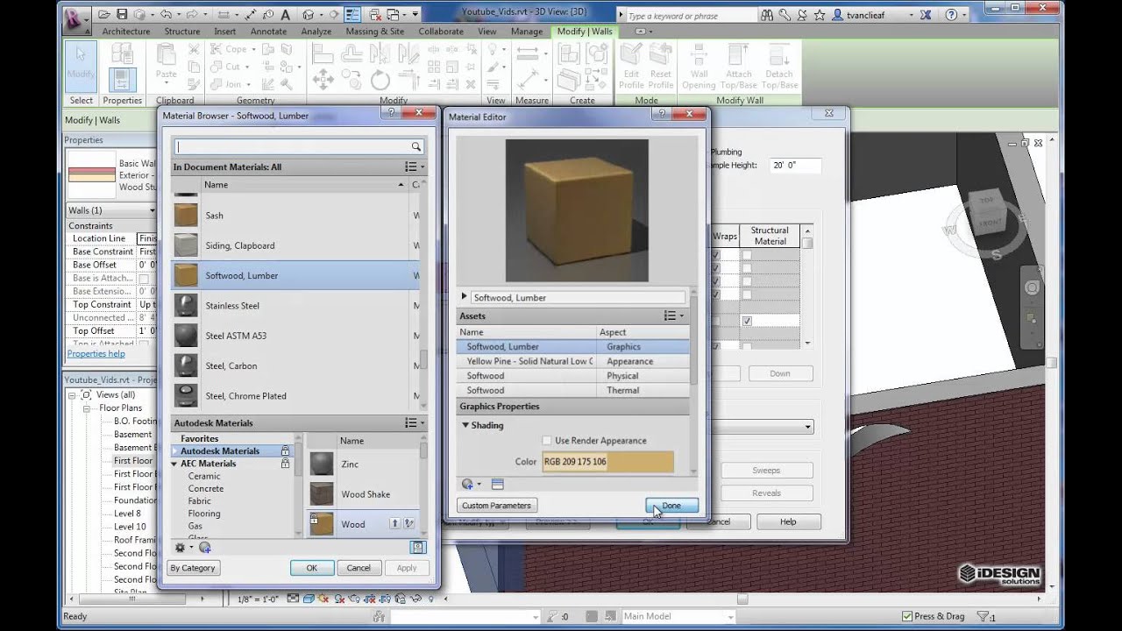Open the default 3D view icon
The image size is (1122, 631).
[x=308, y=14]
